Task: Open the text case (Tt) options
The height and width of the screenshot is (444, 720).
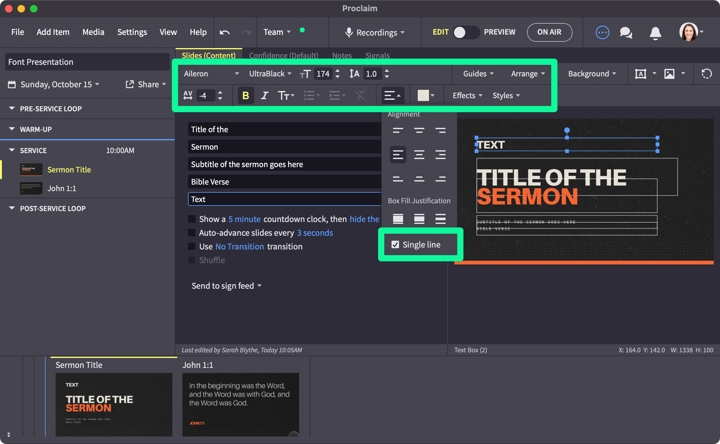Action: pos(286,95)
